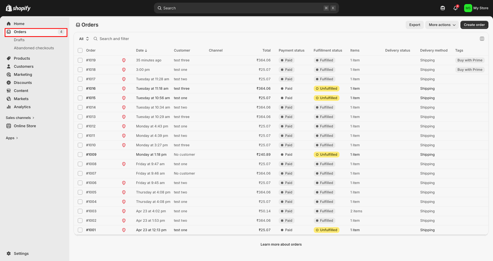The height and width of the screenshot is (261, 493).
Task: Click the risk warning icon on order #1001
Action: click(124, 230)
